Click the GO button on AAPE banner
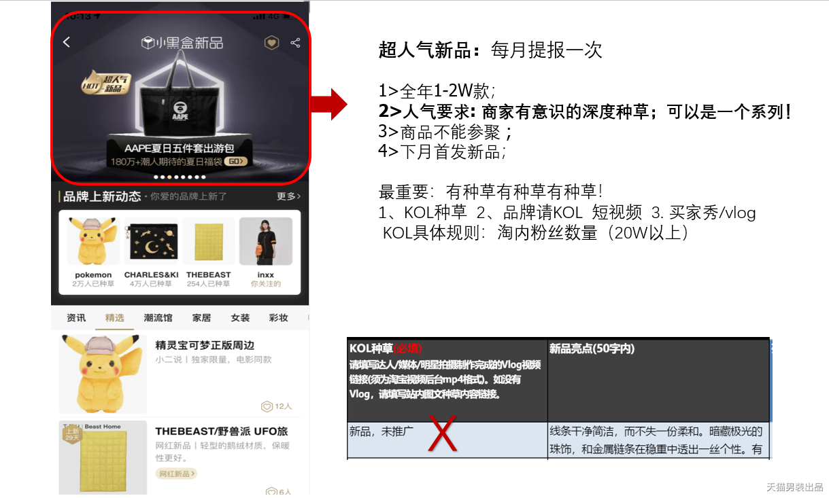 [x=235, y=162]
